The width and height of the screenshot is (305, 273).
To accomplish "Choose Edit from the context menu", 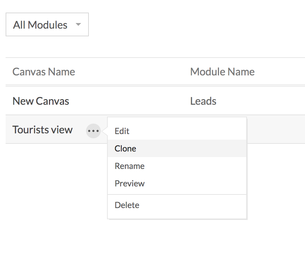I will click(122, 131).
